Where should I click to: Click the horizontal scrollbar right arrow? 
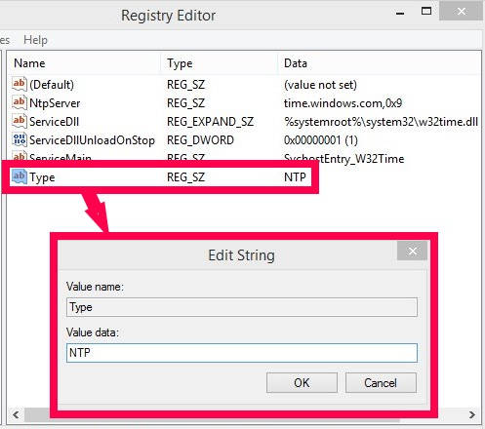coord(471,414)
